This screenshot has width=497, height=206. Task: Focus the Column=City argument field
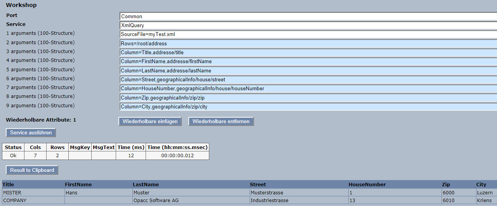(x=308, y=107)
